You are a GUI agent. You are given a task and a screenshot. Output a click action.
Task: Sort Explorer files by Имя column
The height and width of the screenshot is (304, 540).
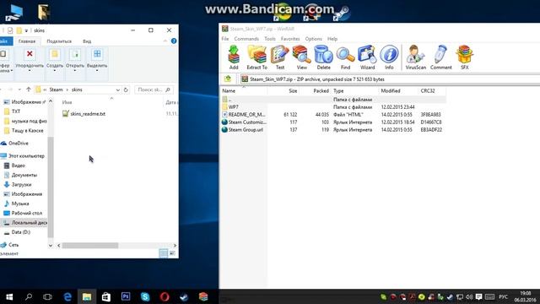click(67, 102)
